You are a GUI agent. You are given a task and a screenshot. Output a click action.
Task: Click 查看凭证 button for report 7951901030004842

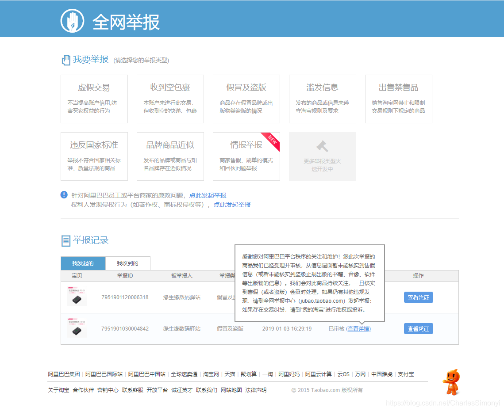click(419, 329)
